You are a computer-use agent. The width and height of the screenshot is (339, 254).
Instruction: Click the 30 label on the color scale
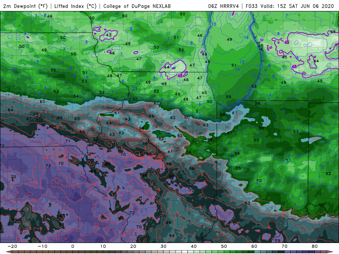(164, 246)
